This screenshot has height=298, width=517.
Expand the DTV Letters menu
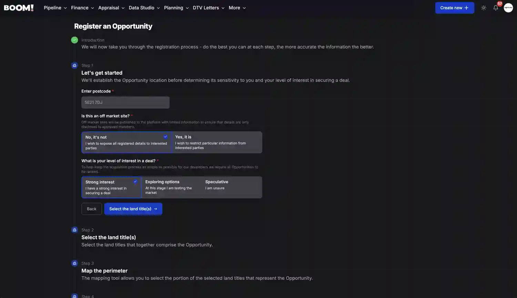209,8
